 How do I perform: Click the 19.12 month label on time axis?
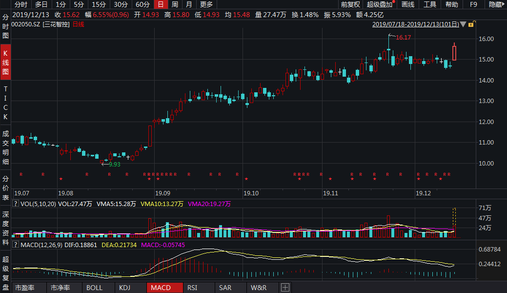click(x=423, y=193)
